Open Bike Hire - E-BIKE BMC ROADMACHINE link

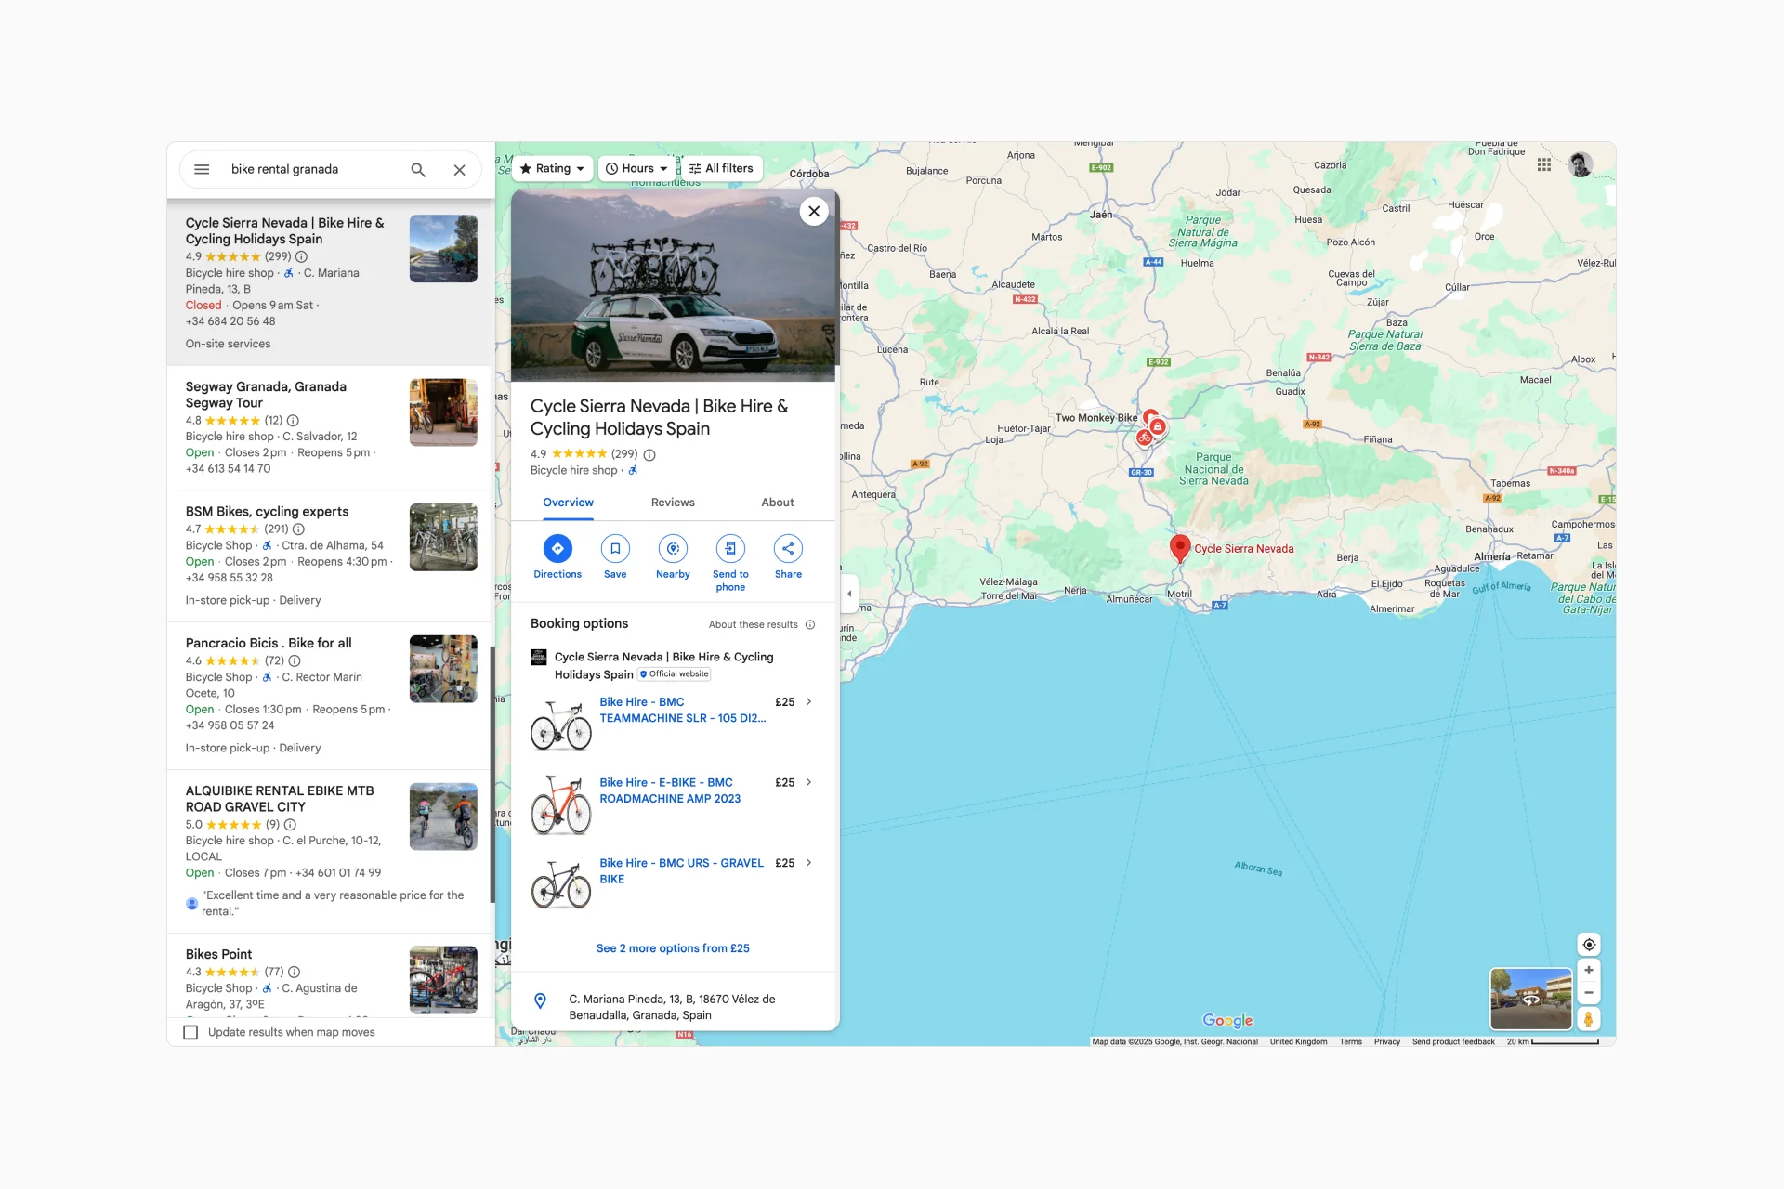click(x=670, y=790)
